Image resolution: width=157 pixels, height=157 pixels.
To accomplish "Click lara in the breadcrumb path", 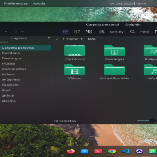I will coord(92,39).
